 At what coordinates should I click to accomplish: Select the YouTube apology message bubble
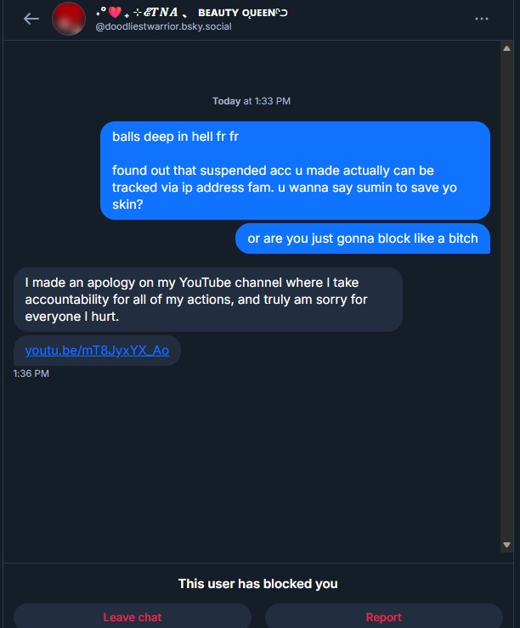(208, 300)
